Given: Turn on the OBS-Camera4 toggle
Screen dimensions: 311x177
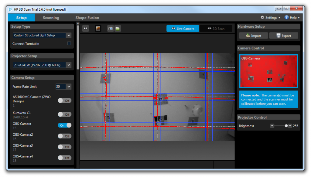Looking at the screenshot, I should click(64, 158).
